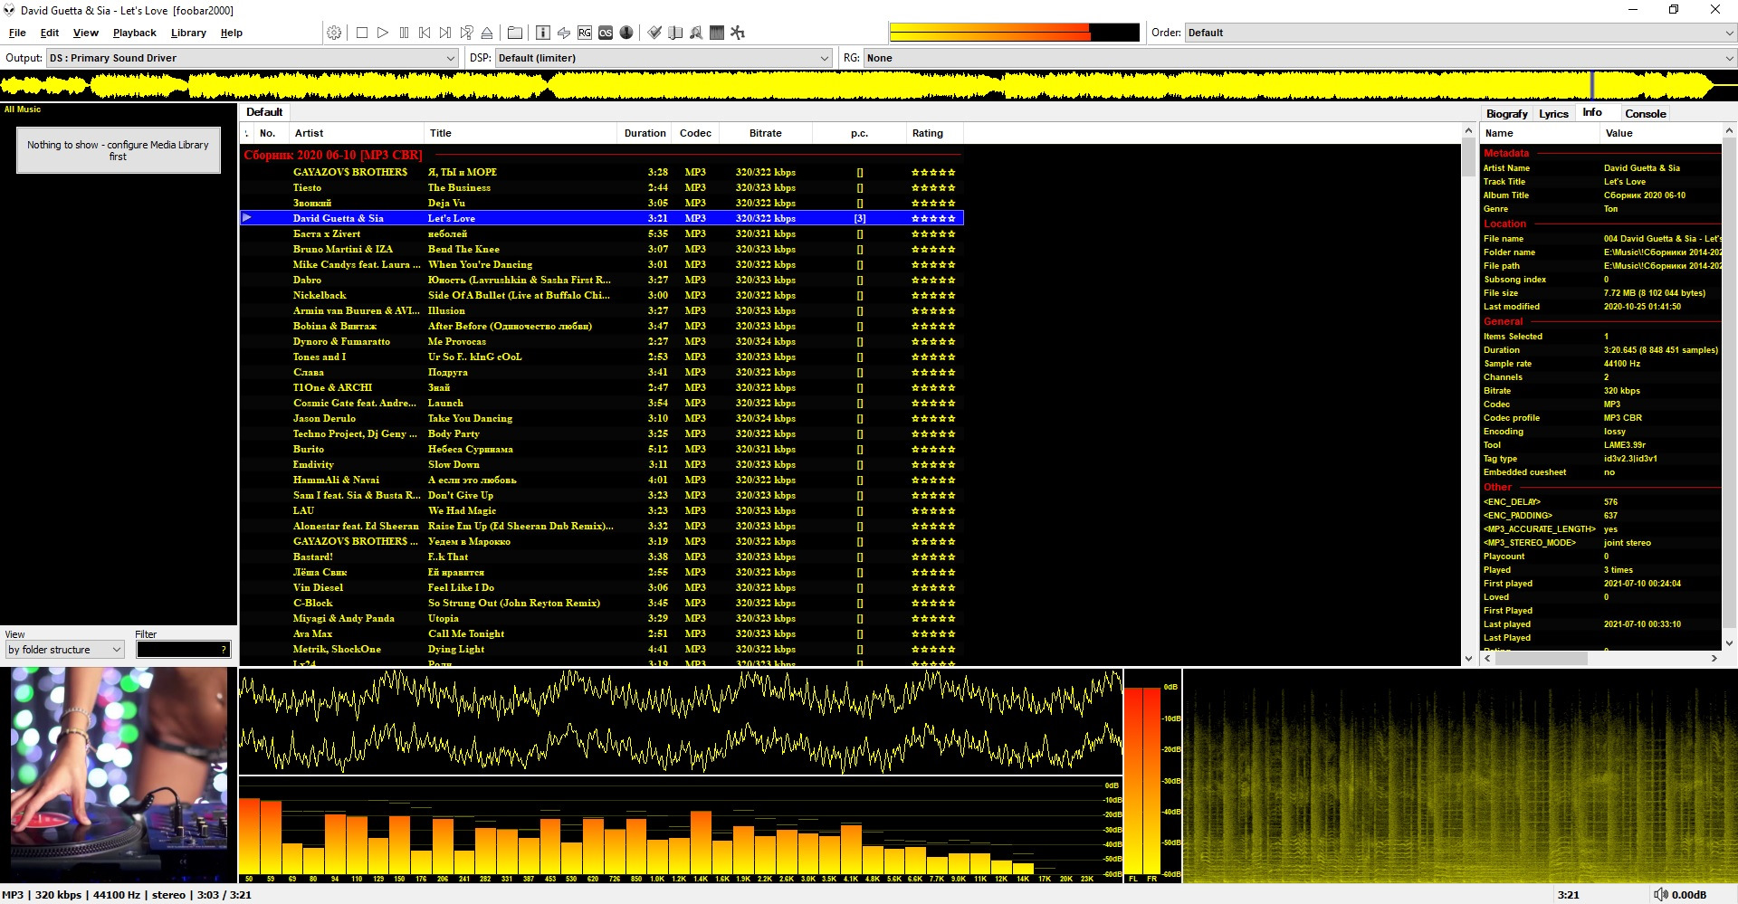
Task: Pause the current track
Action: (x=404, y=33)
